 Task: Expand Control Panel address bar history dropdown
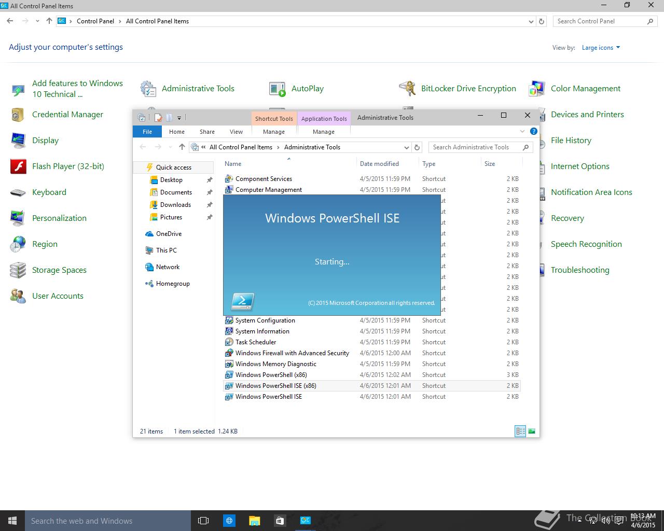click(531, 22)
